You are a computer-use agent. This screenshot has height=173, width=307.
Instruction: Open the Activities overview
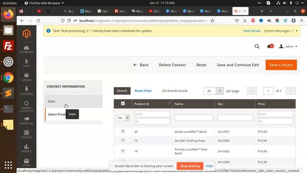10,3
